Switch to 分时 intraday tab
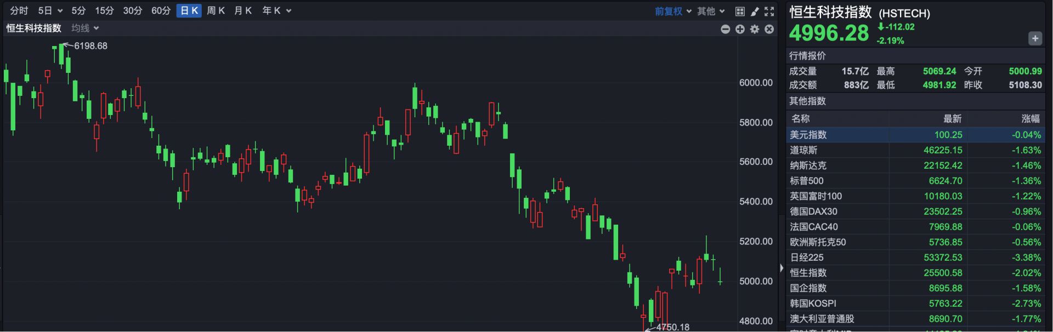The width and height of the screenshot is (1053, 332). tap(19, 11)
